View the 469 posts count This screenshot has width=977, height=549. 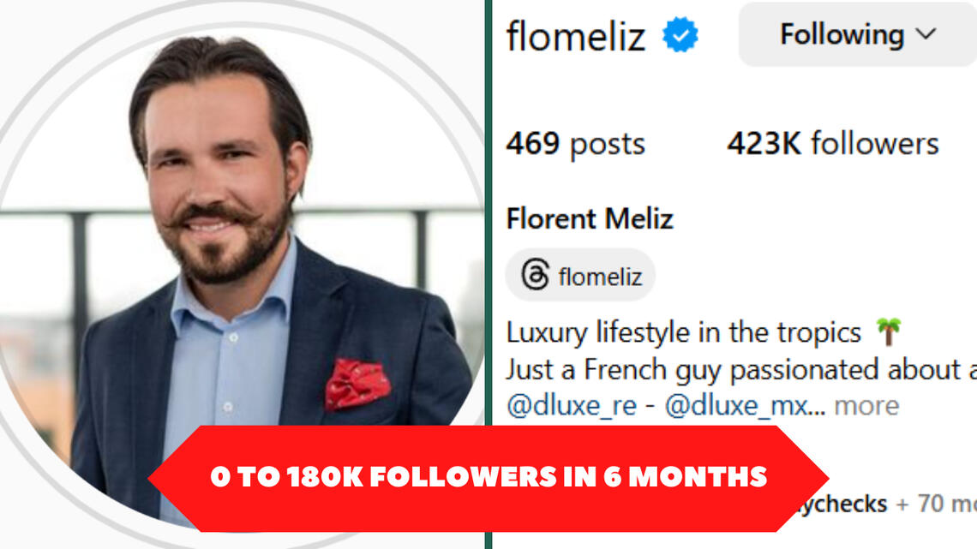[575, 144]
